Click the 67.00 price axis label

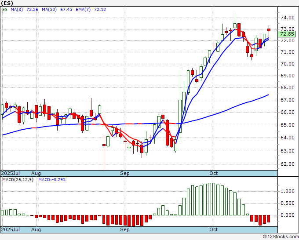pyautogui.click(x=288, y=100)
